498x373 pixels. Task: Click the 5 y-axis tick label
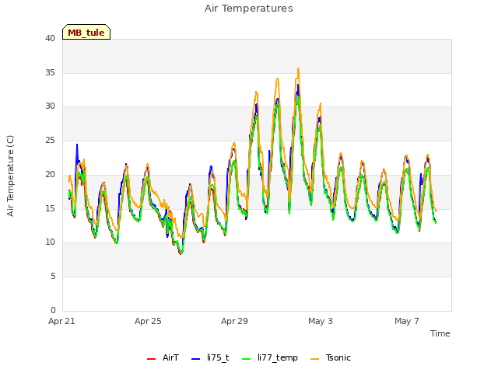coord(53,277)
